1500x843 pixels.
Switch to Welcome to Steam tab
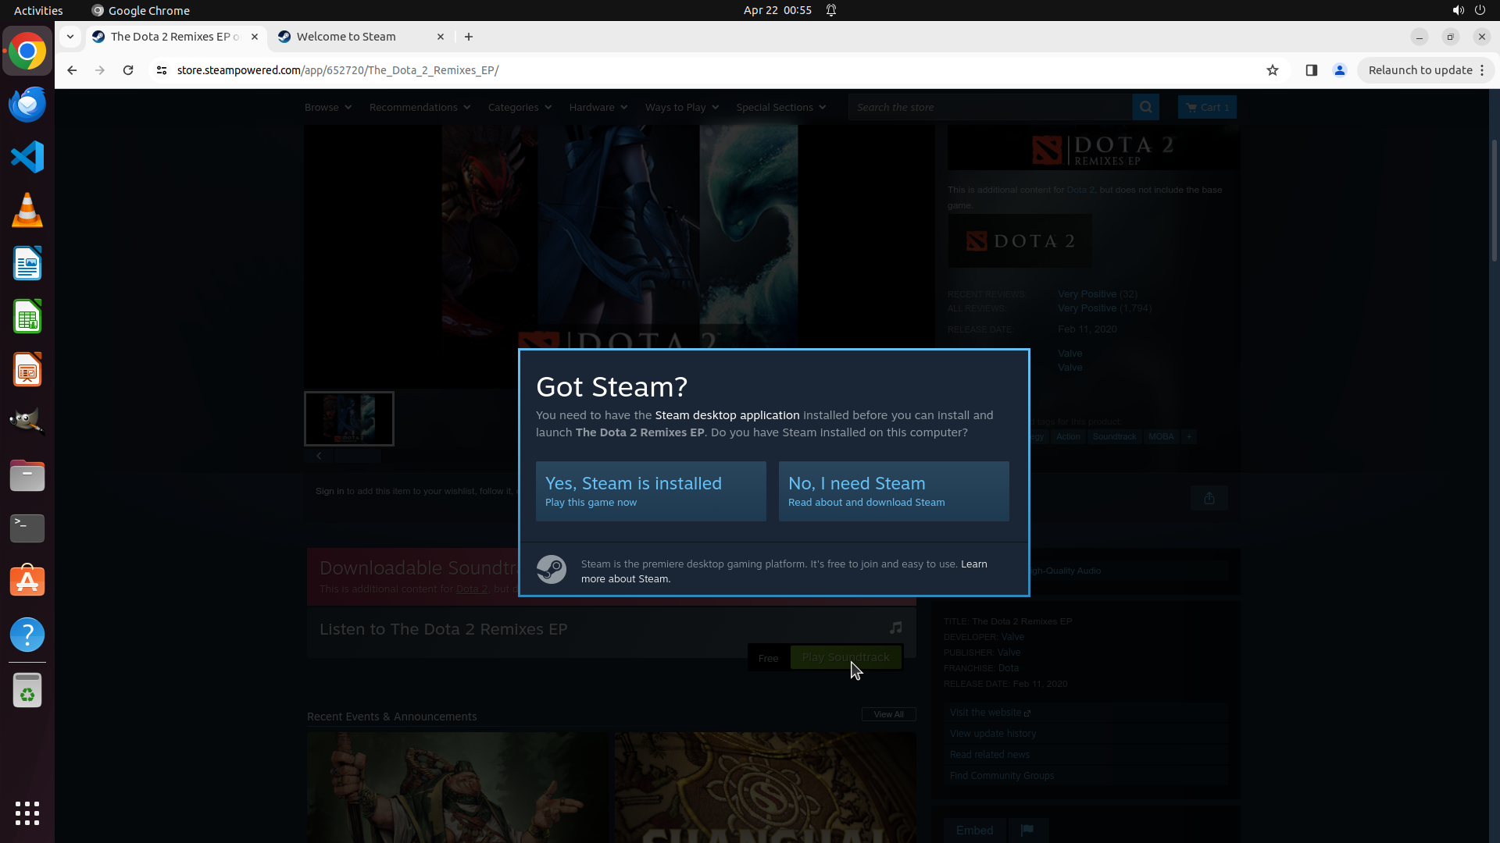pos(346,37)
